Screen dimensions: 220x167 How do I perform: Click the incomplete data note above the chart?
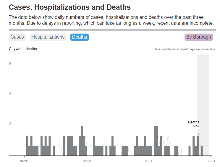pos(185,49)
